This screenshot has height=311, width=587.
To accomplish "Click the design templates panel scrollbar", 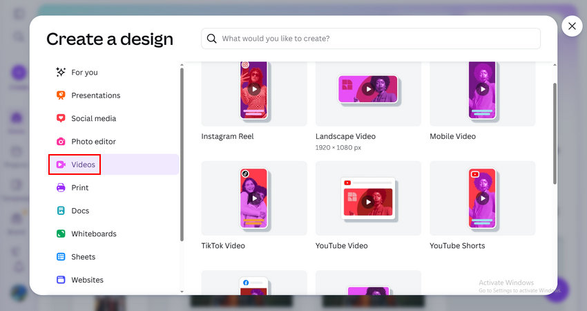I will 555,133.
